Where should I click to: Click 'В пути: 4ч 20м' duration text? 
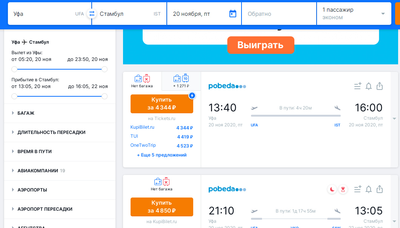(x=295, y=108)
